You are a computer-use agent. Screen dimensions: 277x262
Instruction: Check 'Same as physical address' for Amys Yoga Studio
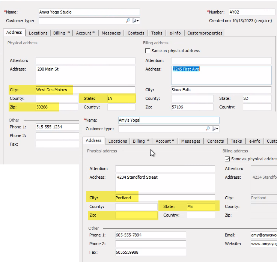point(148,51)
